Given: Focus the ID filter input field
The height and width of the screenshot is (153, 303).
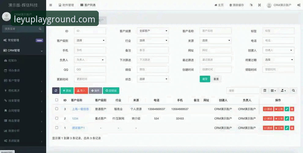Looking at the screenshot, I should [90, 31].
